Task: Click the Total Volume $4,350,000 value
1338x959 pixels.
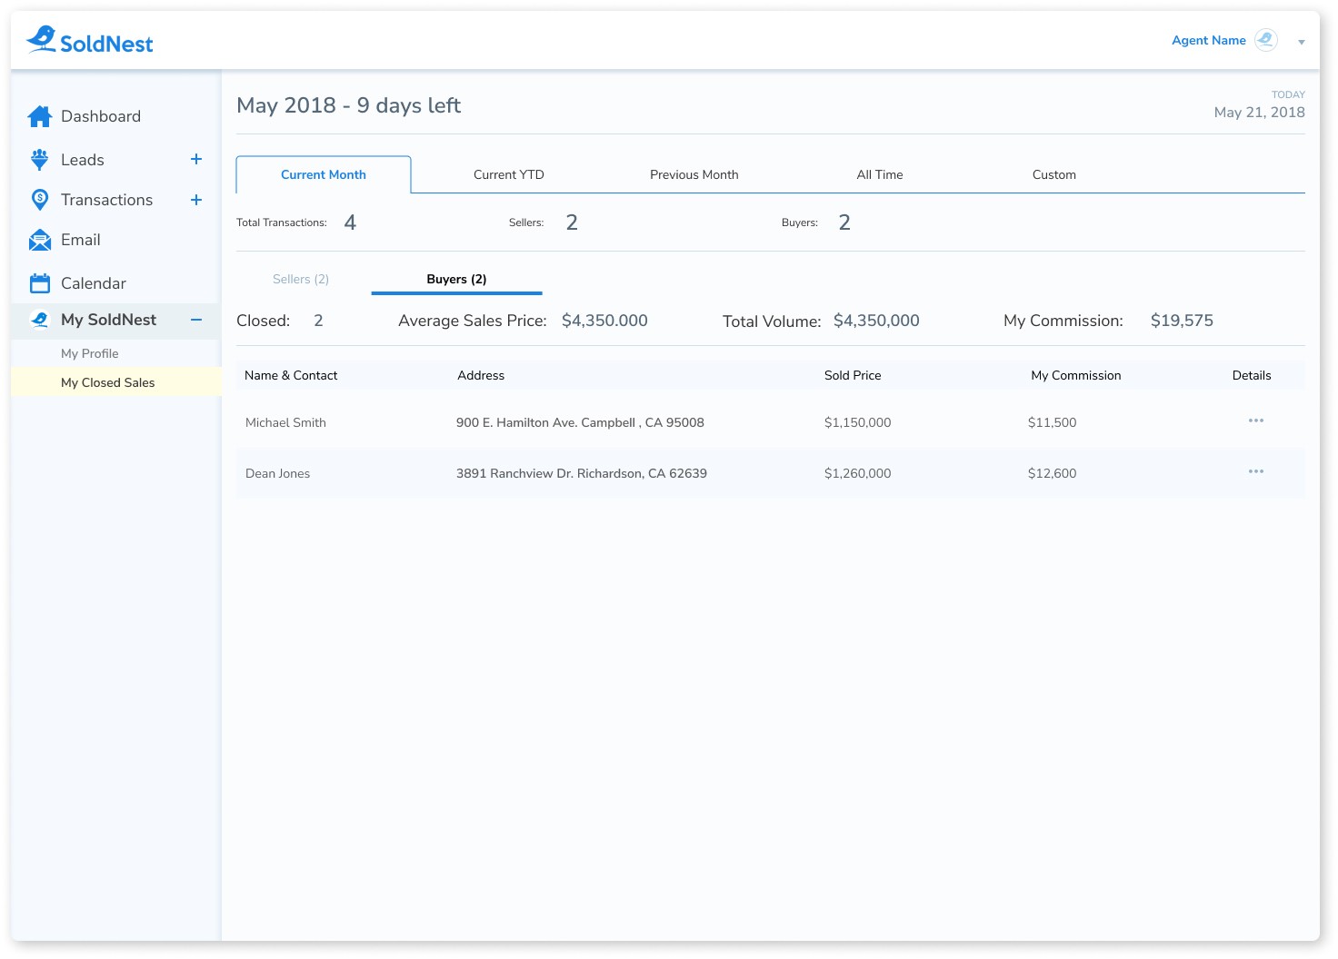Action: coord(876,321)
